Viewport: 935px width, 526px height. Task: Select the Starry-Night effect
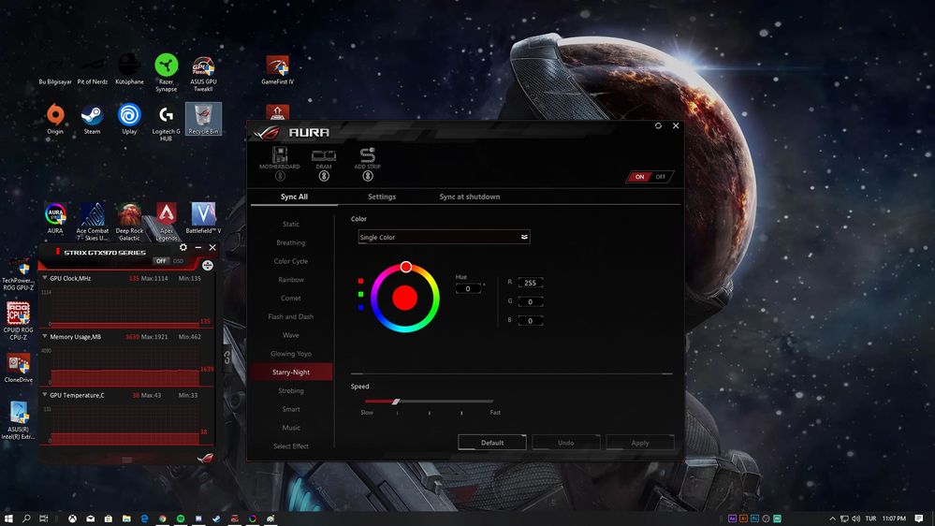click(291, 373)
